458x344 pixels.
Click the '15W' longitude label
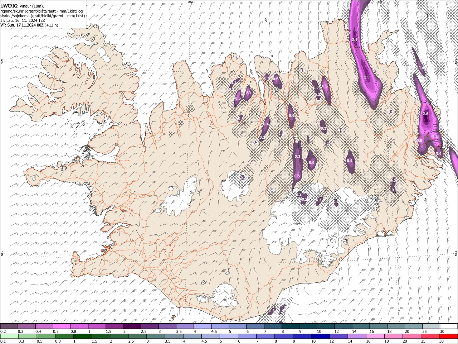coord(379,2)
